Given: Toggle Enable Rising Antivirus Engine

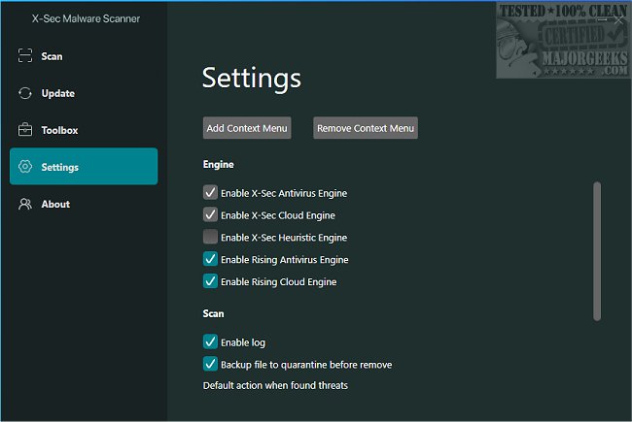Looking at the screenshot, I should click(210, 259).
